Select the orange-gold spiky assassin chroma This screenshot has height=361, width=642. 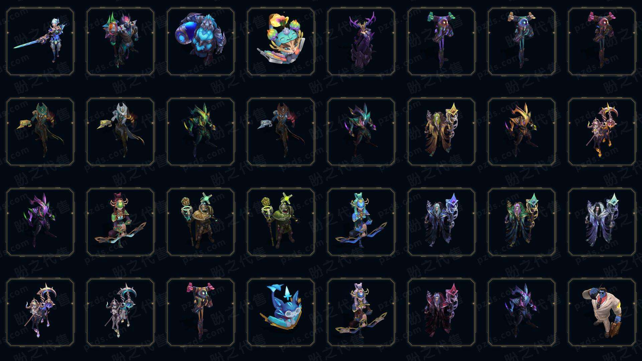coord(522,132)
